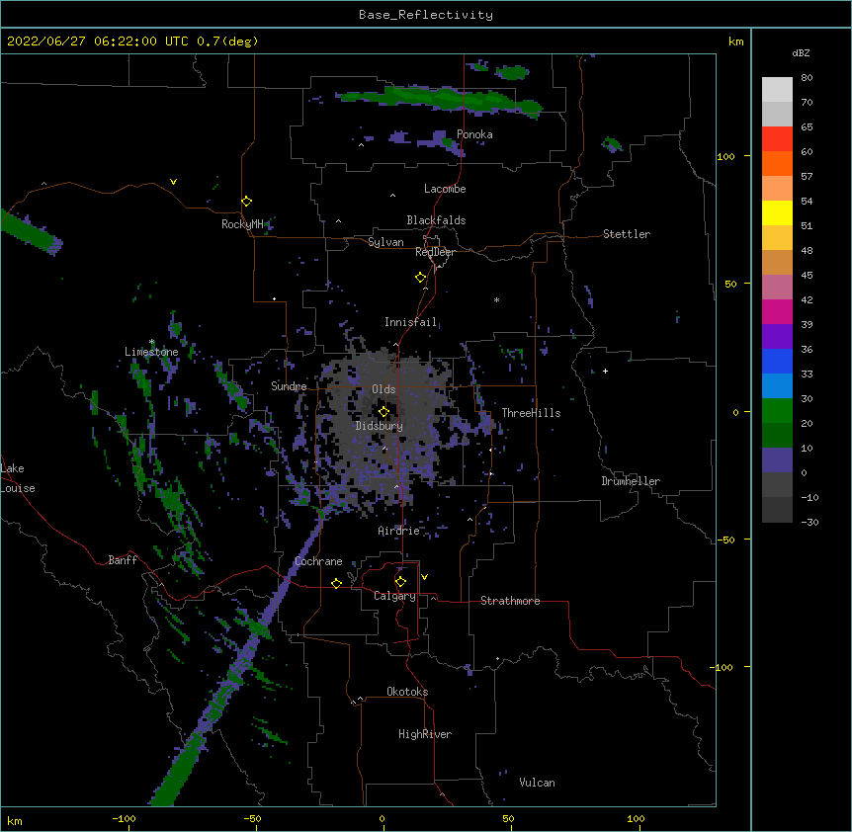Click the purple-blue legend swatch at 10 dBZ
852x832 pixels.
(x=777, y=460)
